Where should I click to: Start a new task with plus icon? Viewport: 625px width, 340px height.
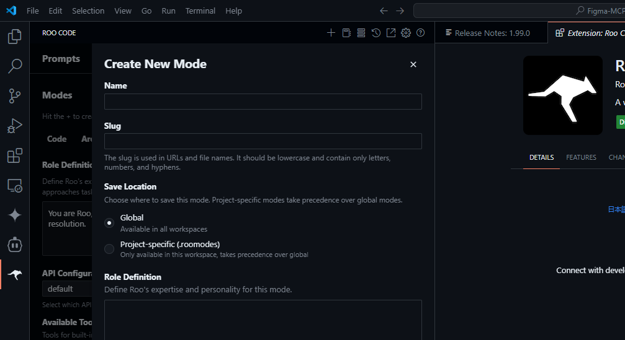(331, 33)
